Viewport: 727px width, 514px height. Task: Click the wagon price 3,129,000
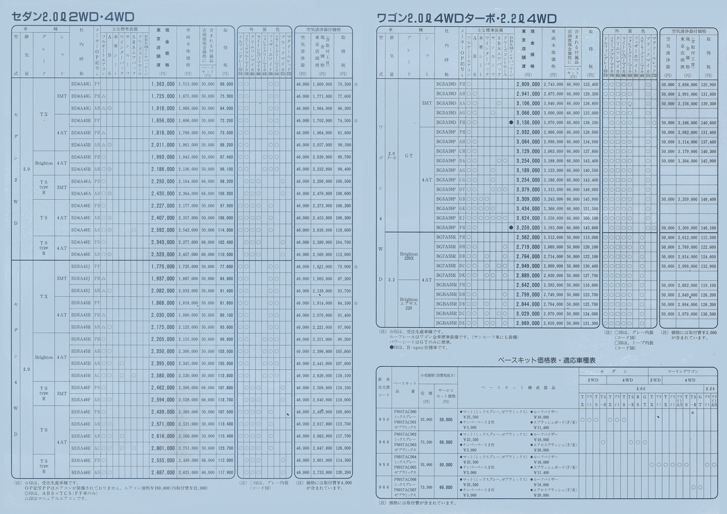click(528, 152)
